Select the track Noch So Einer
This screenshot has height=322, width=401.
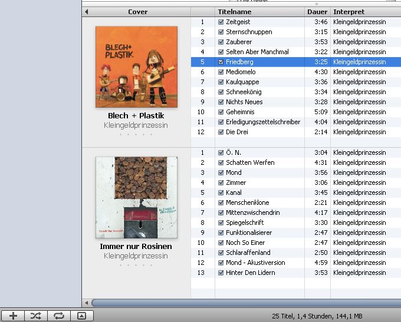[x=245, y=243]
